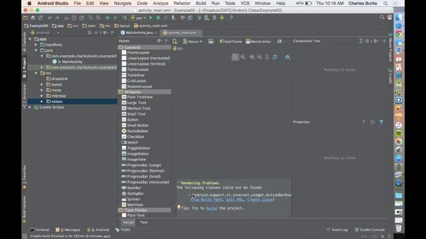426x239 pixels.
Task: Click the build link in the tip
Action: 212,208
